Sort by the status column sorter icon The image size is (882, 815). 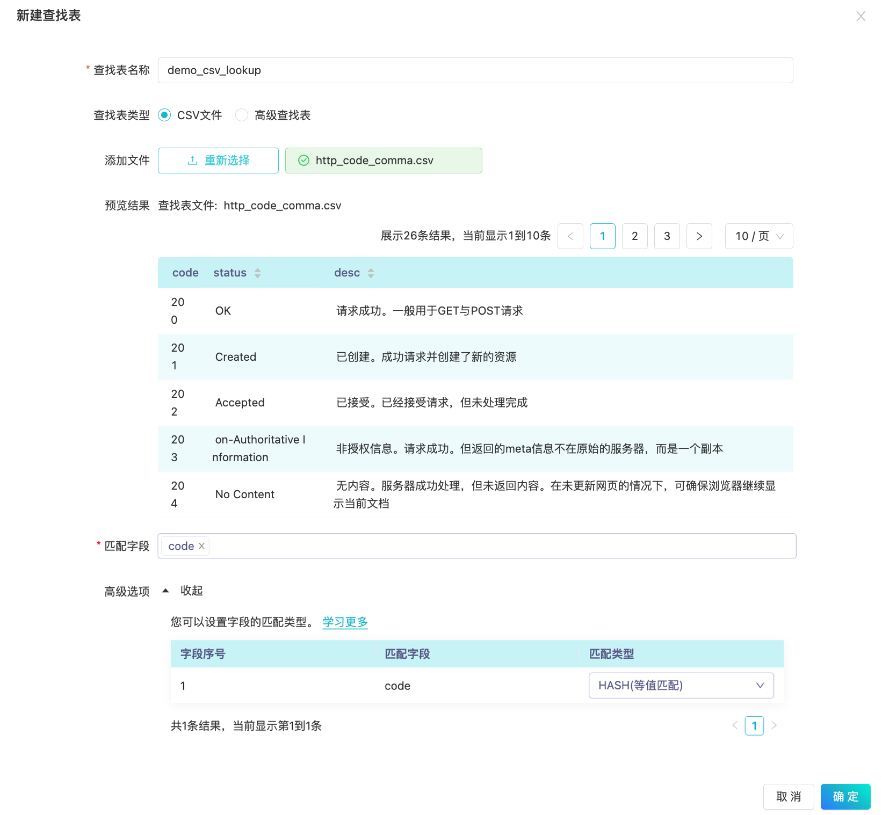click(x=257, y=273)
